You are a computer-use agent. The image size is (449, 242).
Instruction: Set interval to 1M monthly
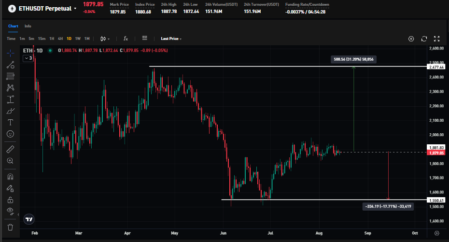click(x=87, y=38)
